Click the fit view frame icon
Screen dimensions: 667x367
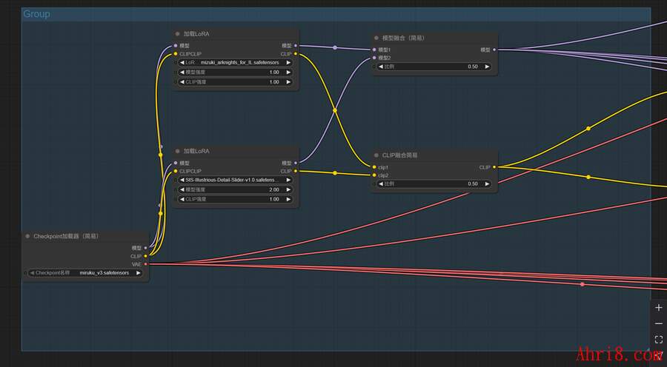(x=659, y=340)
